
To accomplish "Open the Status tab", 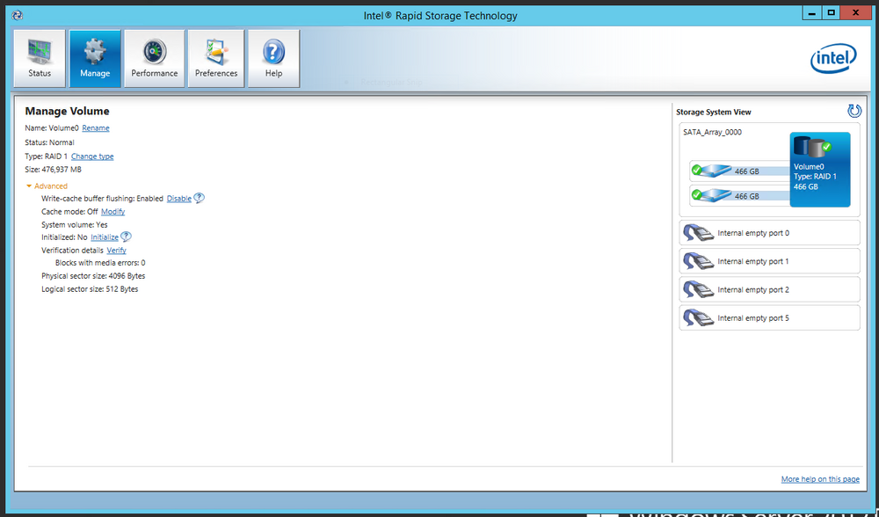I will click(x=40, y=59).
